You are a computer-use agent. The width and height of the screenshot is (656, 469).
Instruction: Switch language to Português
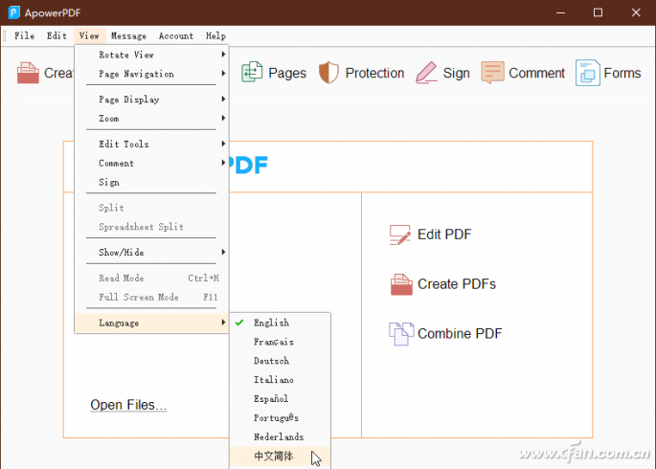tap(280, 418)
